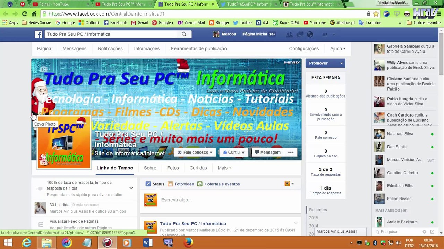Open the Curtiu dropdown button
This screenshot has width=444, height=249.
coord(234,152)
